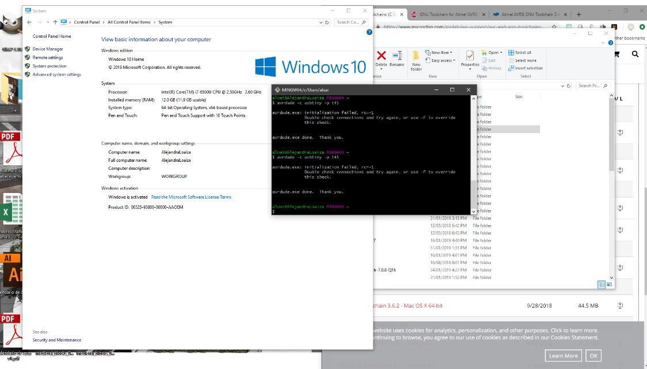Open Device Manager link
Viewport: 647px width, 369px height.
(48, 49)
